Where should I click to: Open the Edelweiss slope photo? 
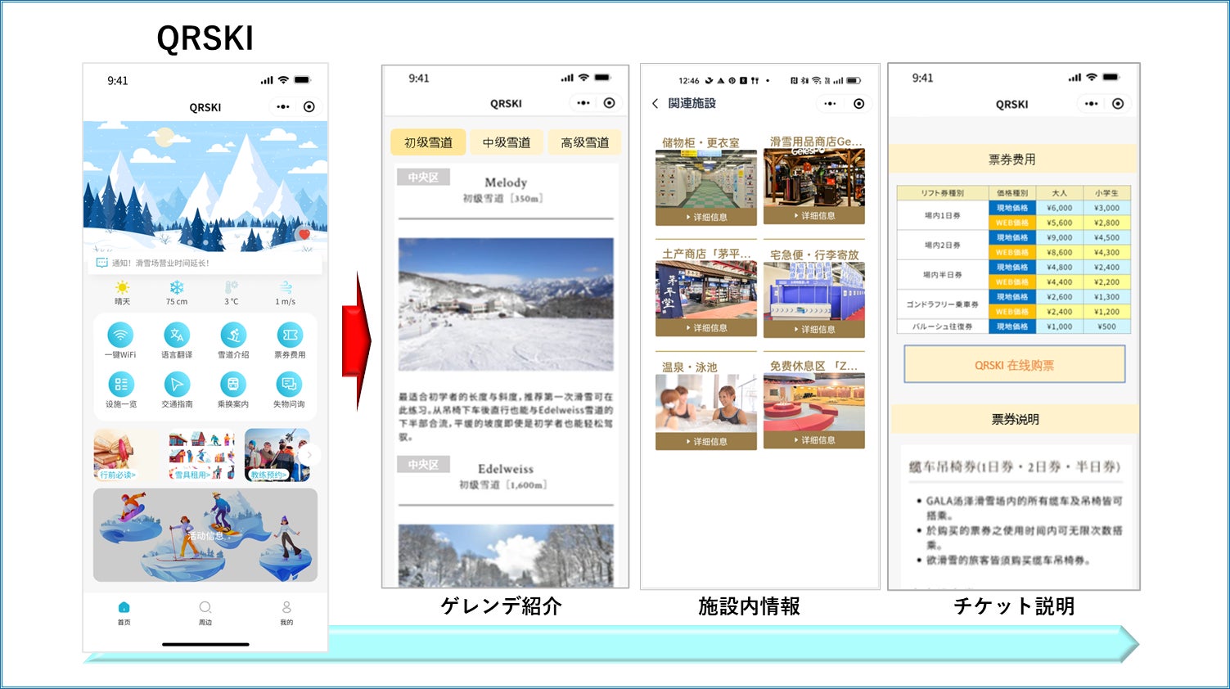pos(506,556)
